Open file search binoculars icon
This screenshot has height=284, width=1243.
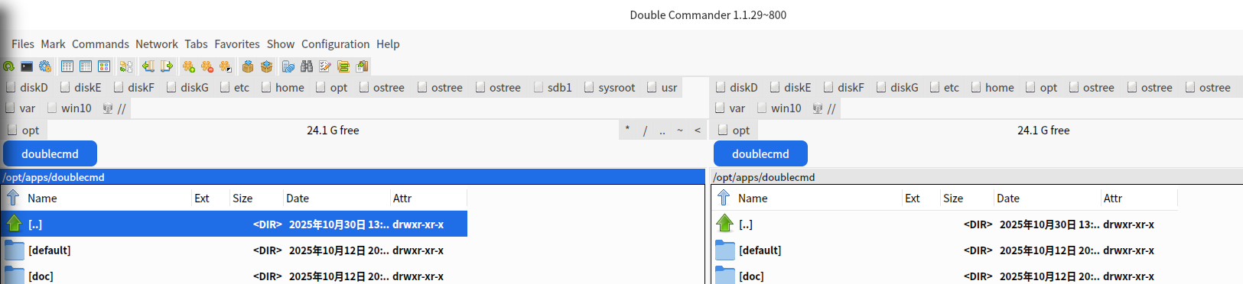pyautogui.click(x=307, y=66)
